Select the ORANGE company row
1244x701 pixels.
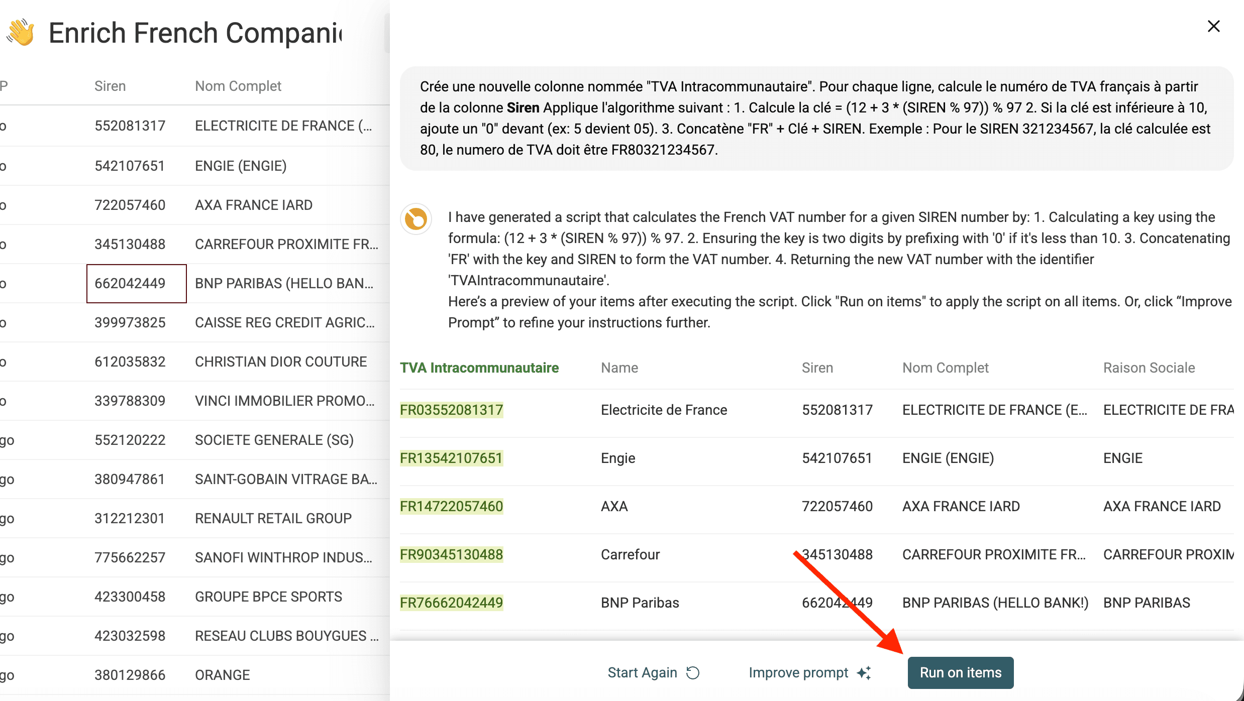pyautogui.click(x=222, y=675)
